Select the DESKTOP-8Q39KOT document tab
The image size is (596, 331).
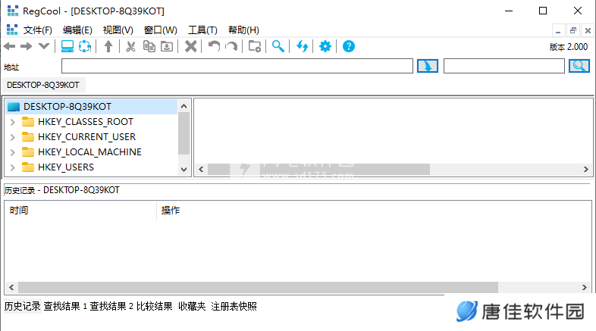tap(43, 85)
